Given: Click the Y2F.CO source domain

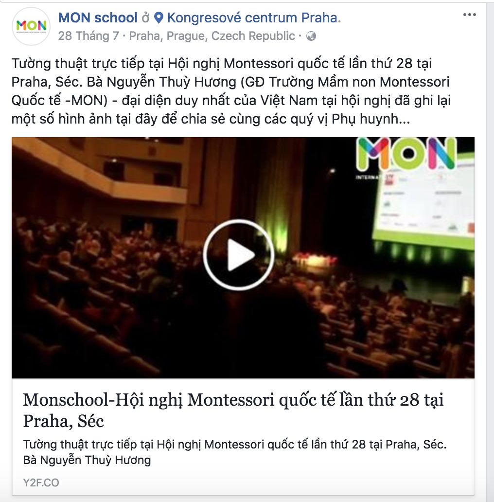Looking at the screenshot, I should pos(41,483).
